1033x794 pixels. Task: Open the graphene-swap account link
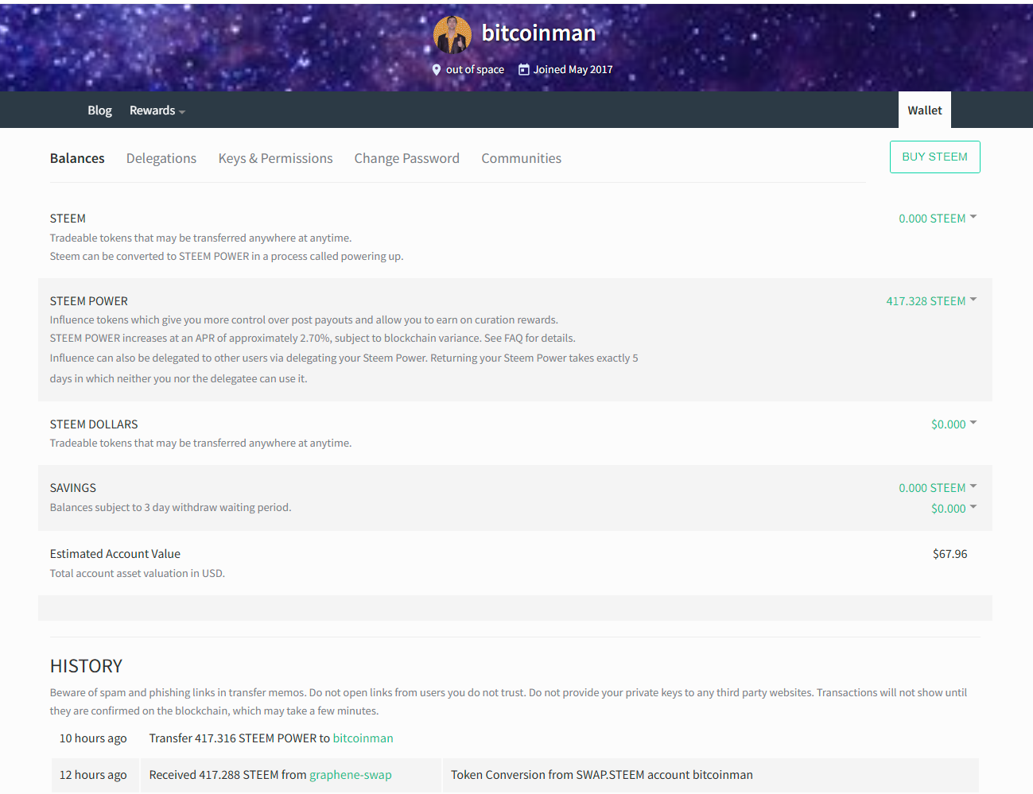(351, 775)
